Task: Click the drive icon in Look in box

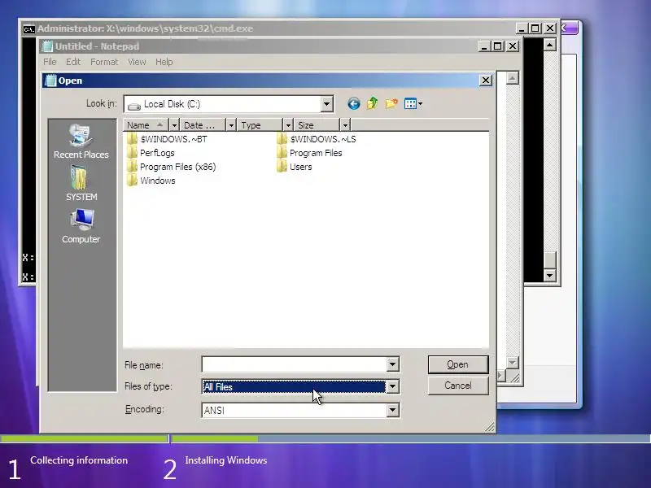Action: pos(134,105)
